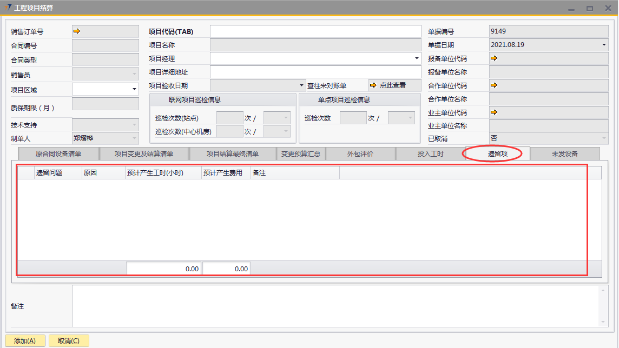Viewport: 619px width, 348px height.
Task: Switch to the 原合同设备清单 tab
Action: (x=58, y=154)
